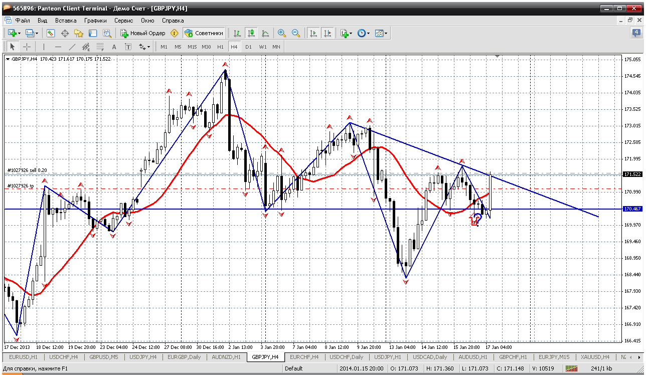
Task: Open the Strategy Tester magnifier icon
Action: pyautogui.click(x=107, y=33)
